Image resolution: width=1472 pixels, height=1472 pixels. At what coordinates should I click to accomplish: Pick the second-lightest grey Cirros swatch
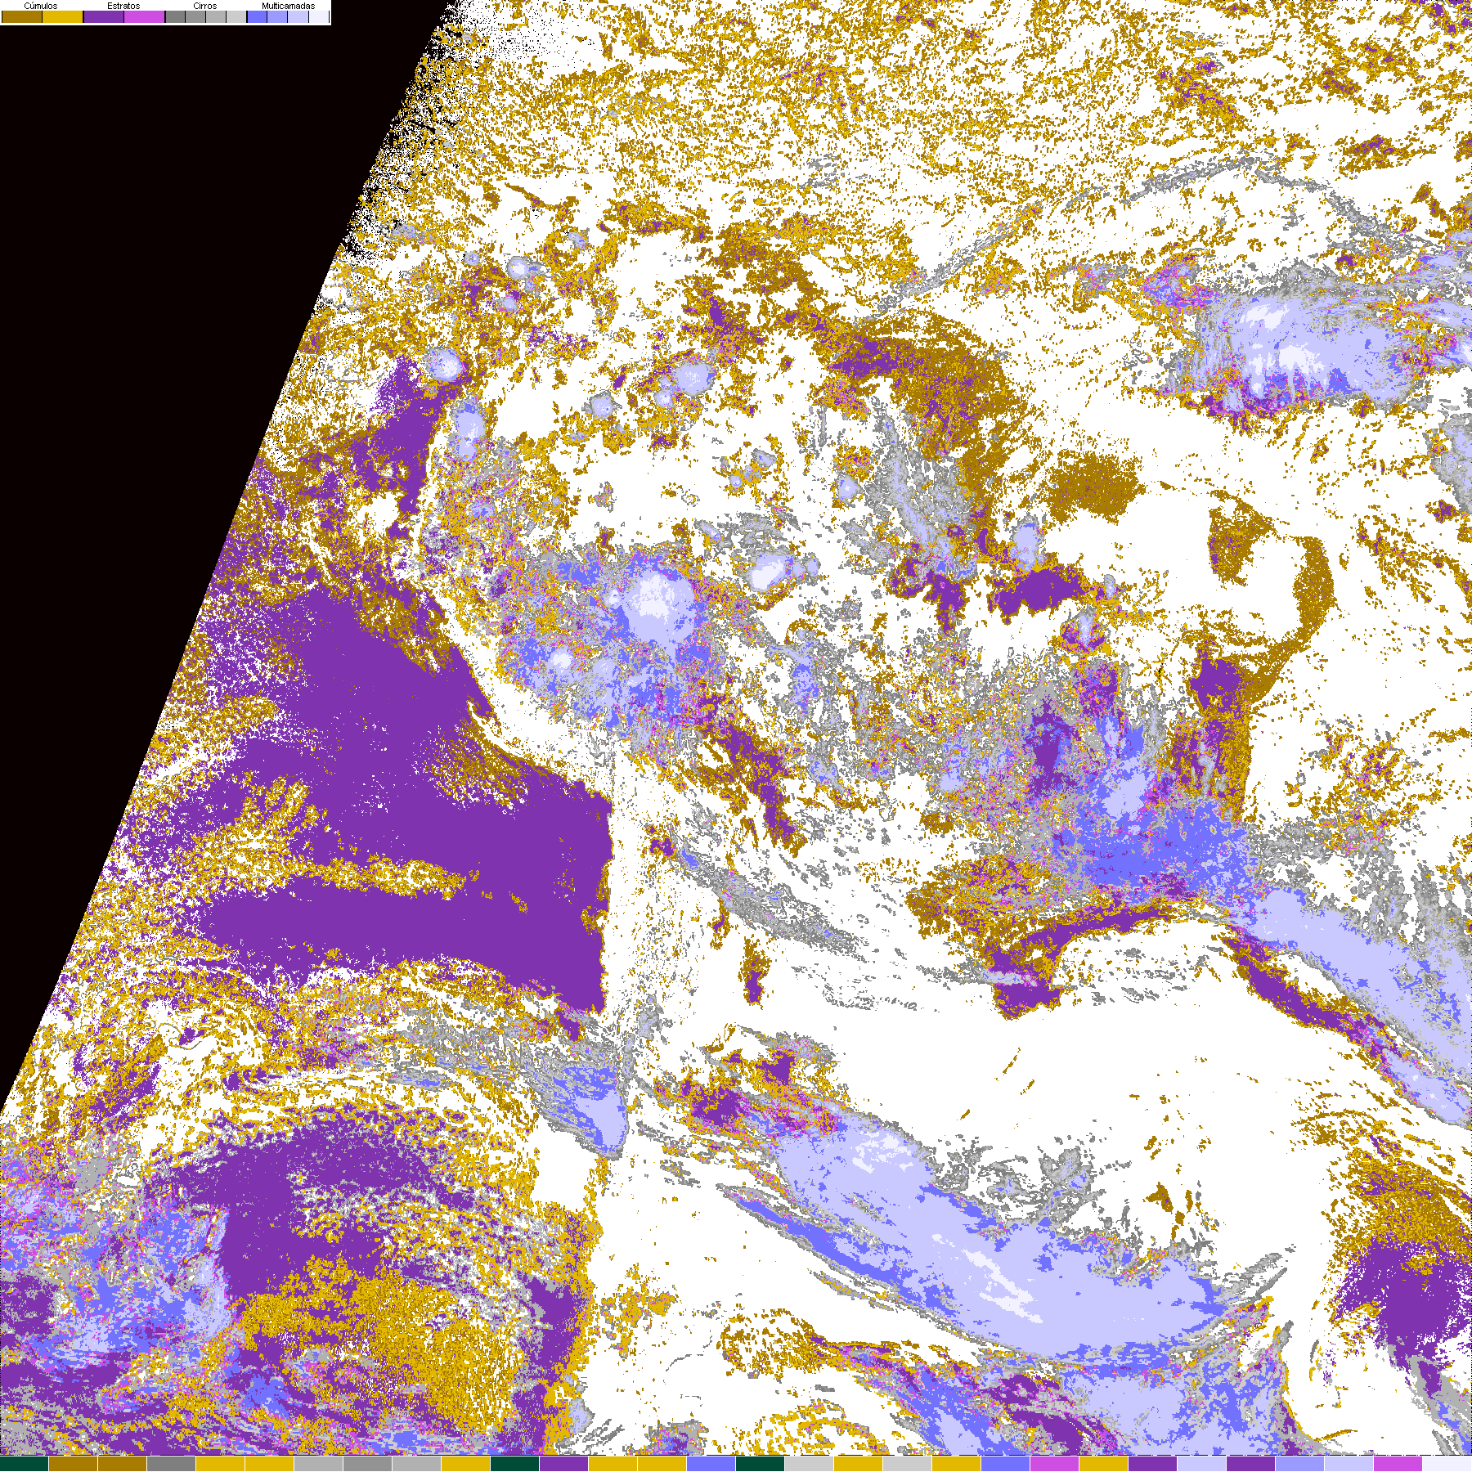click(216, 16)
